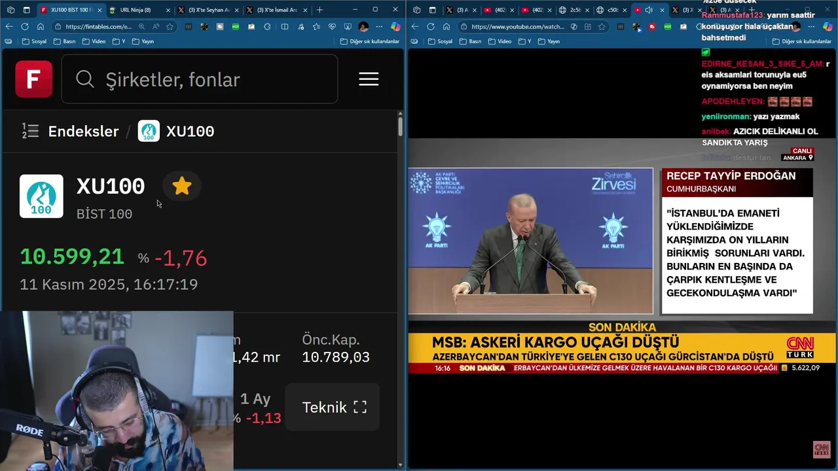Zoom icon in left address bar
This screenshot has height=471, width=838.
click(x=141, y=27)
